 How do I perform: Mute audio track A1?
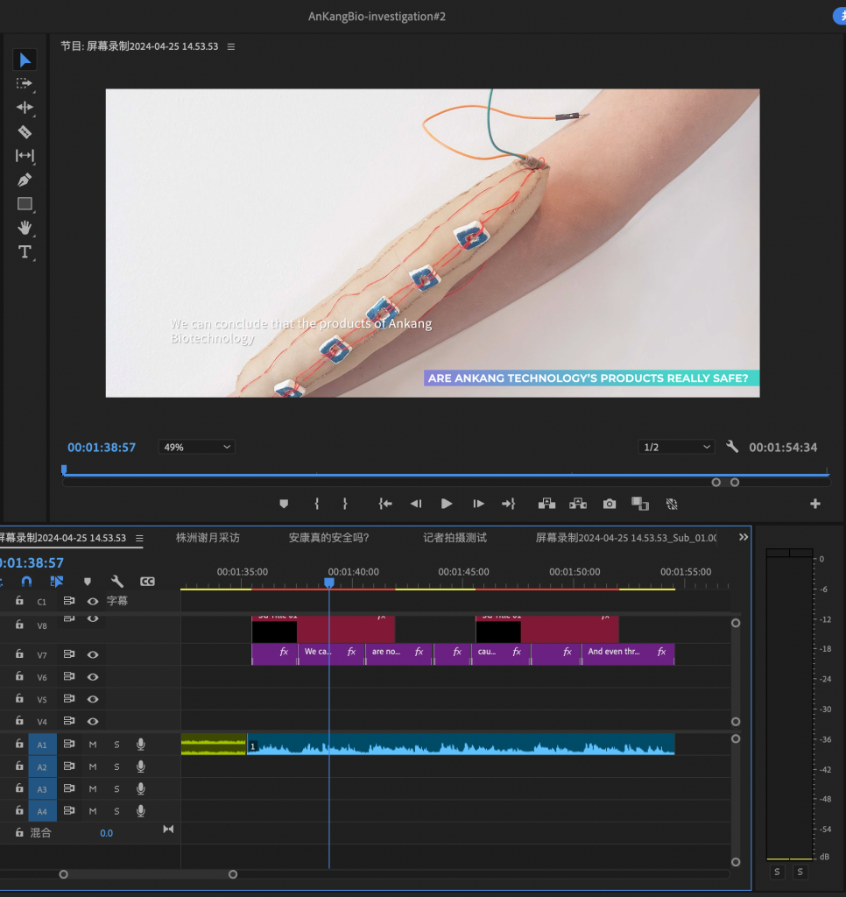coord(93,745)
